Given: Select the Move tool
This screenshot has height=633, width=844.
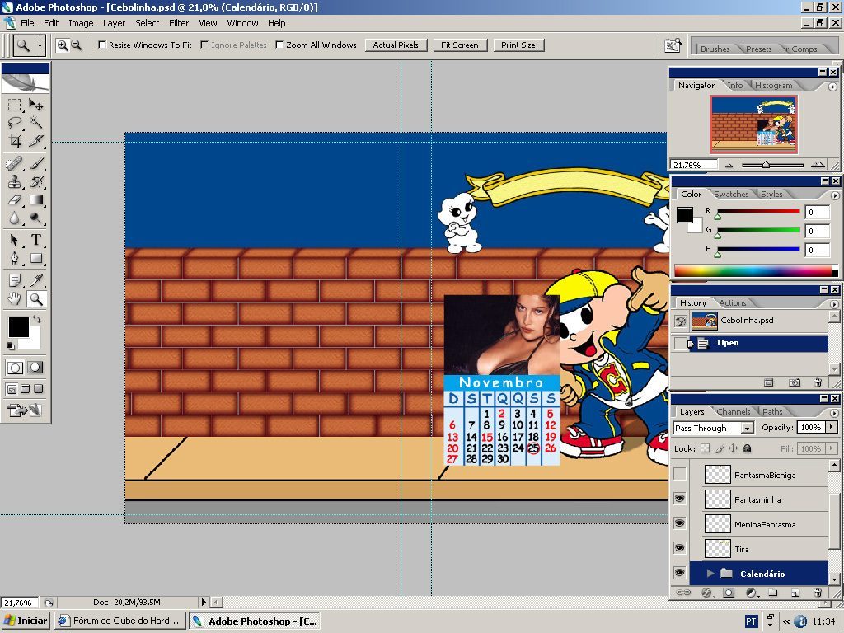Looking at the screenshot, I should tap(36, 105).
